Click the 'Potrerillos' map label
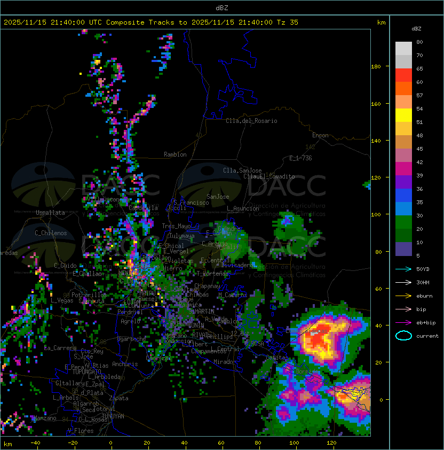This screenshot has width=444, height=450. coord(89,295)
